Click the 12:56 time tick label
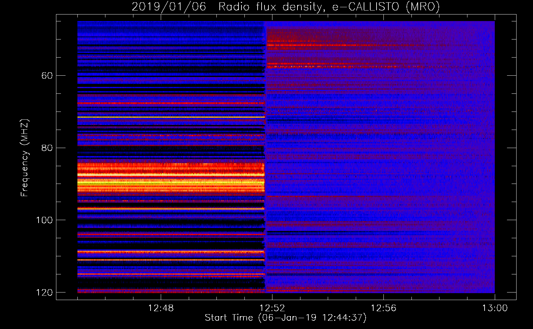The image size is (533, 329). tap(383, 308)
